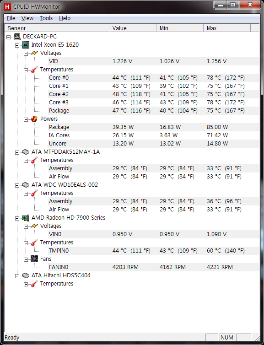Viewport: 264px width, 345px height.
Task: Maximize the HWMonitor window
Action: (233, 5)
